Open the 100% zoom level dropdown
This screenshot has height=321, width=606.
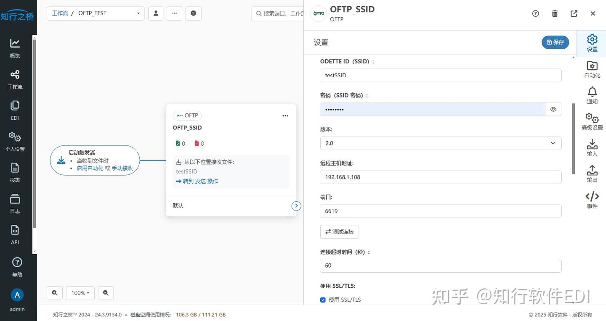(80, 292)
